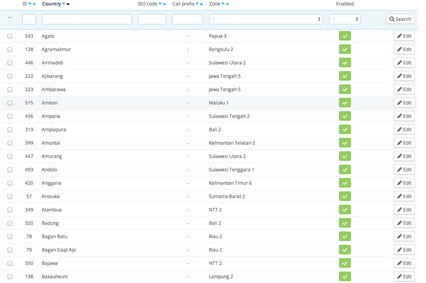
Task: Click the 'Sulawesi Tenggara 1' zone cell
Action: (231, 170)
